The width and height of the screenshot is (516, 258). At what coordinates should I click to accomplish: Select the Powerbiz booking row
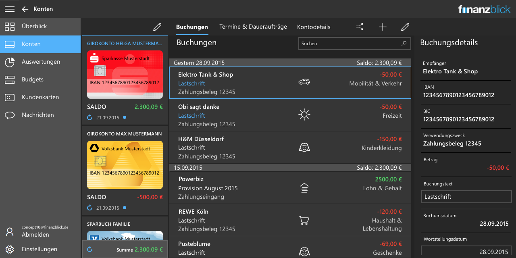click(290, 187)
